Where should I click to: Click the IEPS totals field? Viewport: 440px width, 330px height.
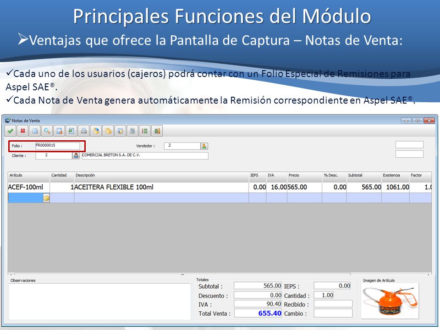[332, 286]
